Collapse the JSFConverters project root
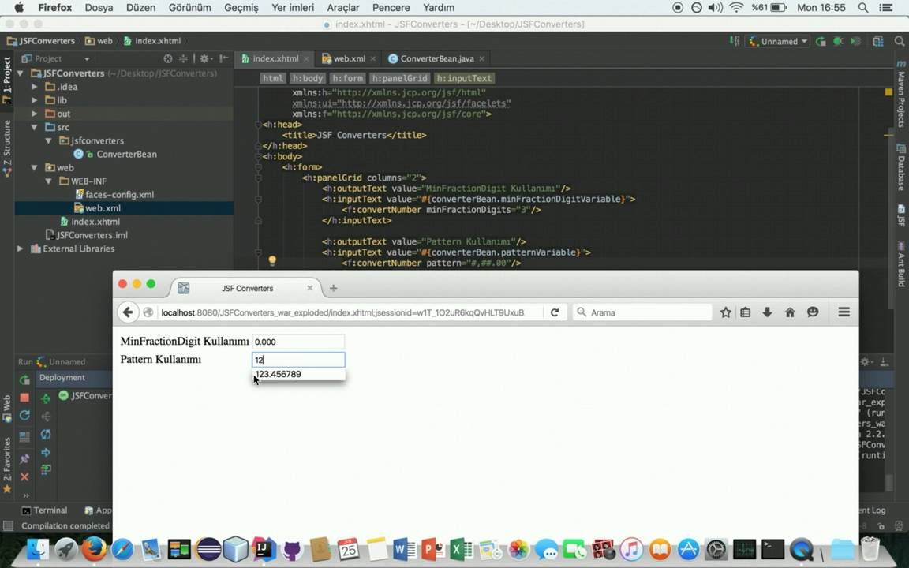909x568 pixels. click(x=21, y=73)
